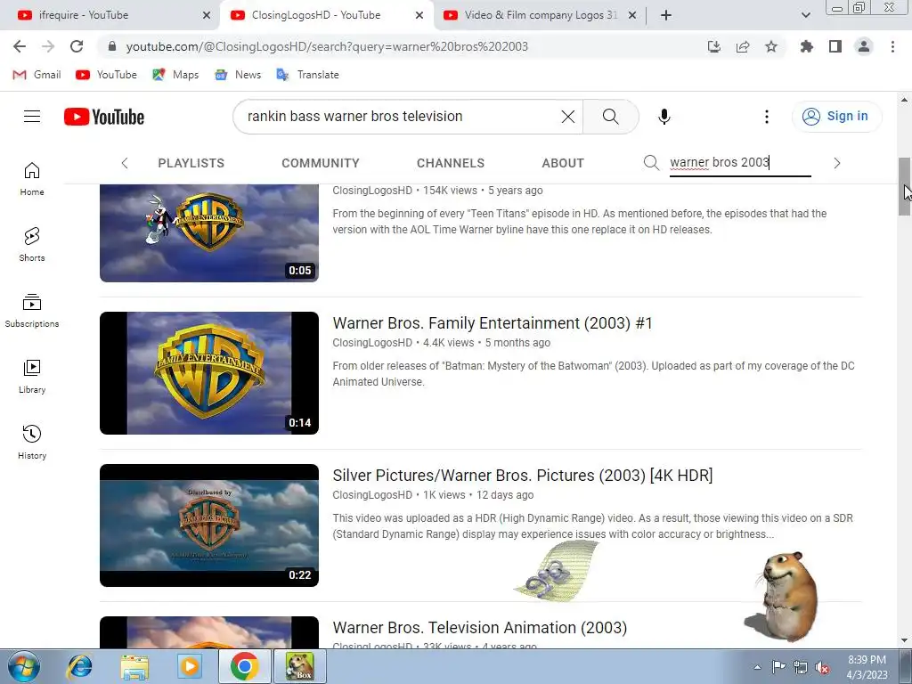Image resolution: width=912 pixels, height=684 pixels.
Task: Open Chrome side panel icon
Action: [x=835, y=46]
